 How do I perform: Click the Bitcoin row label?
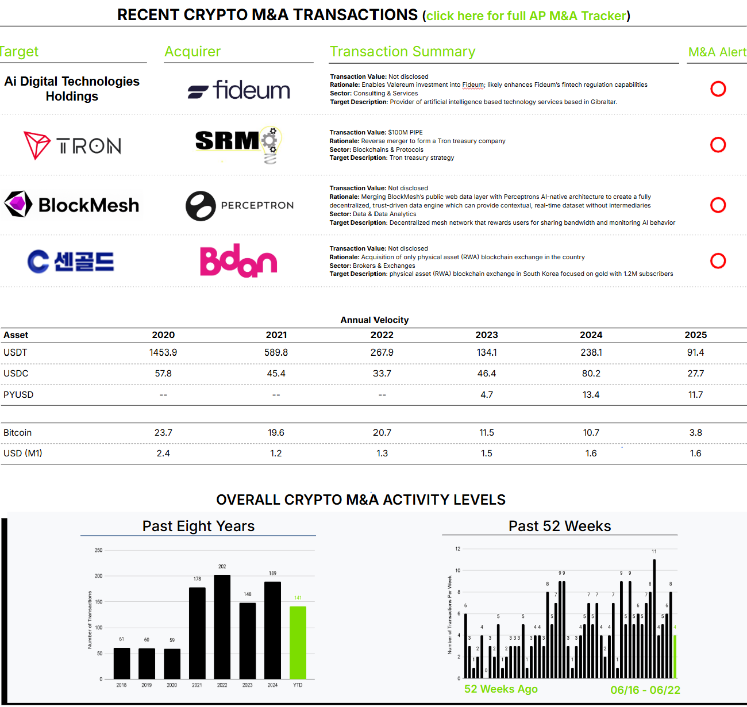(18, 433)
